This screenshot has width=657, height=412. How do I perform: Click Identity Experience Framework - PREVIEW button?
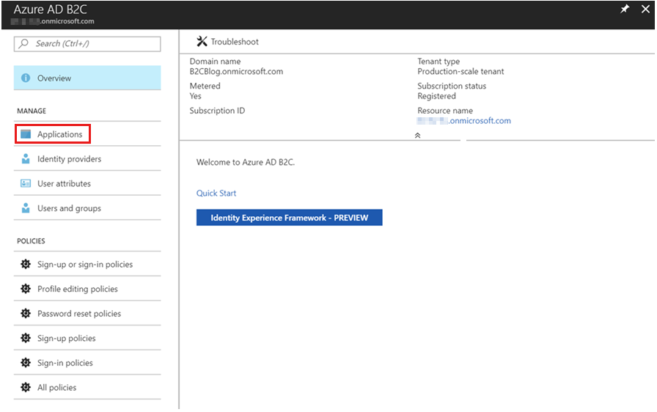289,218
